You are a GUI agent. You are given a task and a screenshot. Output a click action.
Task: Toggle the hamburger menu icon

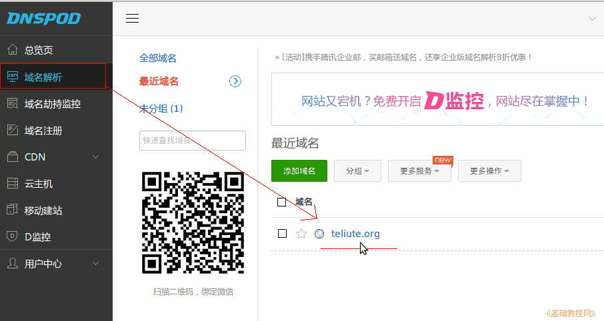point(132,18)
